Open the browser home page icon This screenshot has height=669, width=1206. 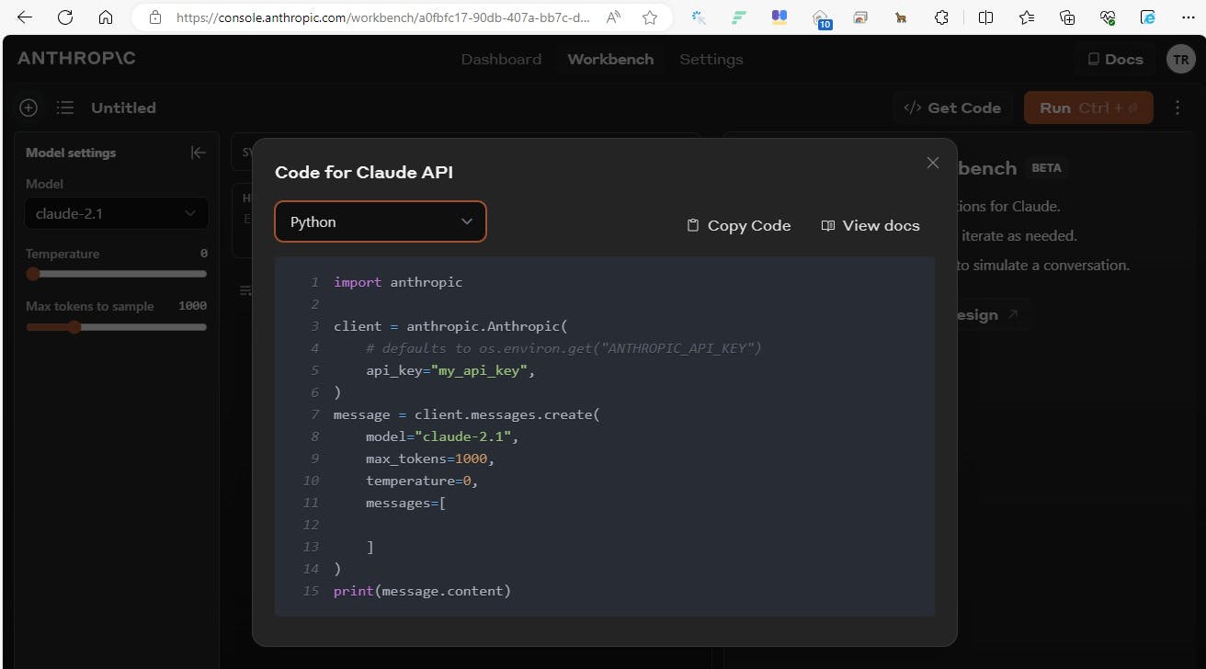point(106,17)
